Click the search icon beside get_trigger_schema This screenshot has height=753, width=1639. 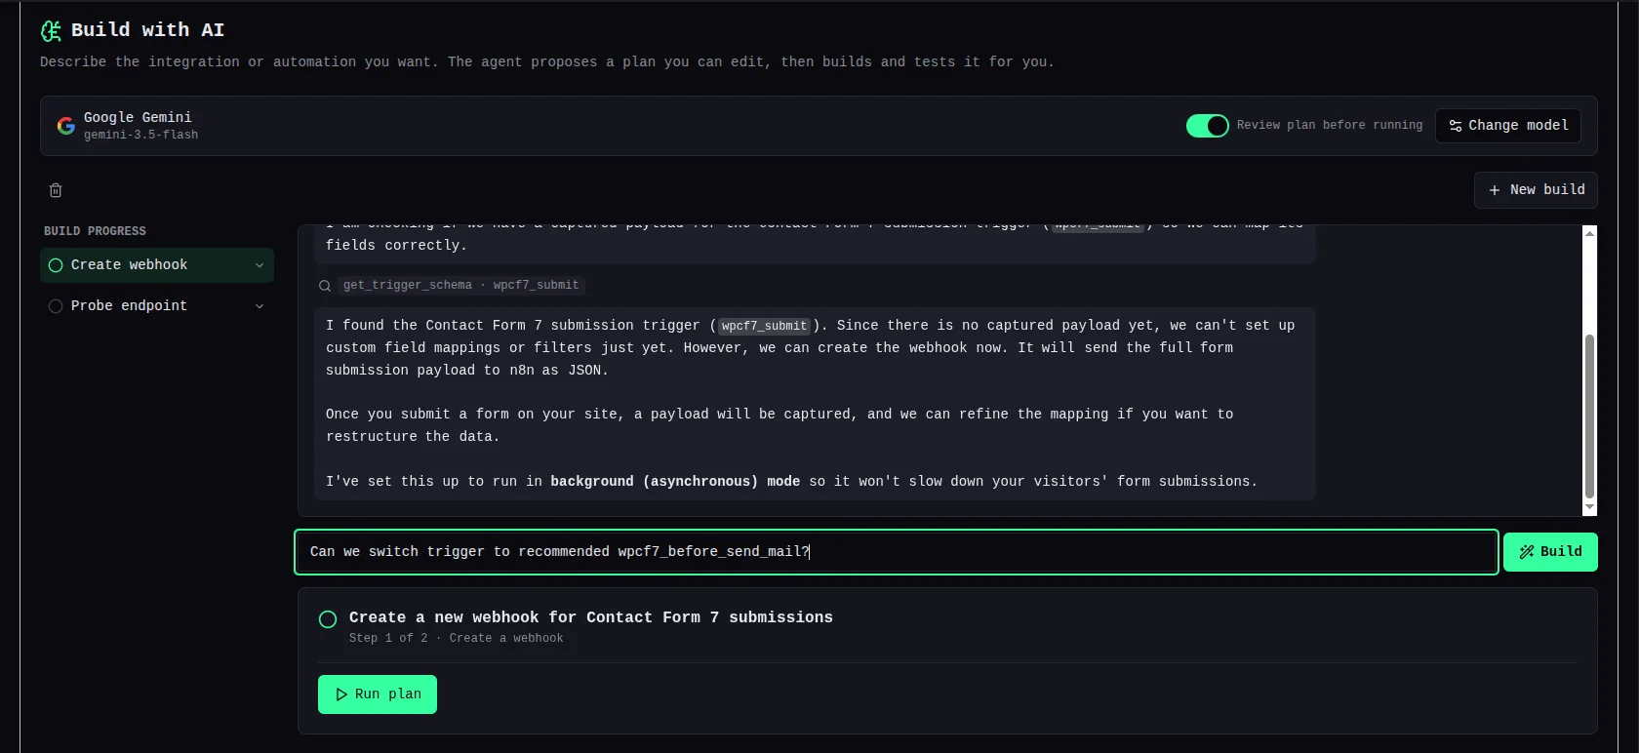pos(325,286)
